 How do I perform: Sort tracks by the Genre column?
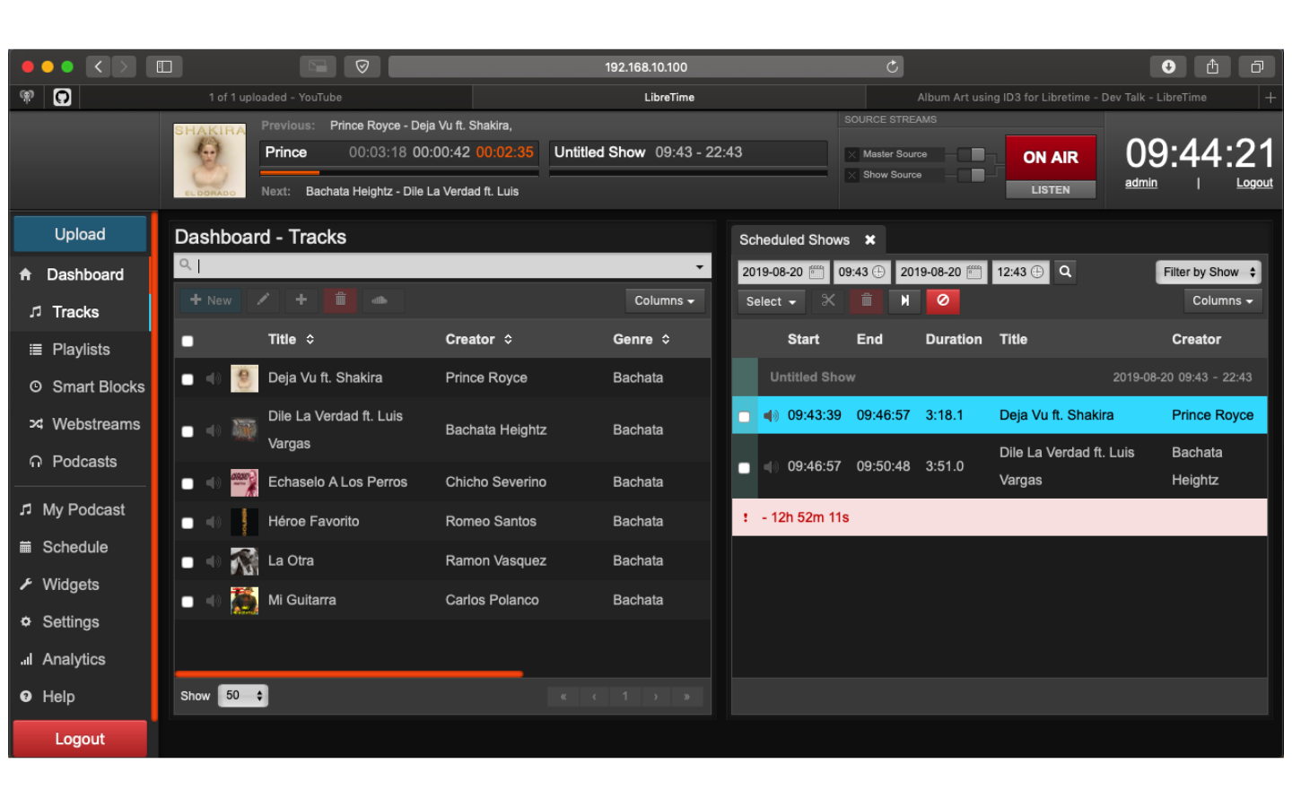tap(641, 339)
